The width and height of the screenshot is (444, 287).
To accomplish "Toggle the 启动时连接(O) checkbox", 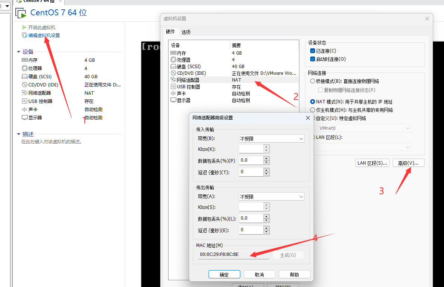I will pyautogui.click(x=312, y=59).
